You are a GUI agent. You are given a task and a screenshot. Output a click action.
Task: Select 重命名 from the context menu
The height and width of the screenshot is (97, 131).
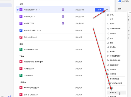point(116,24)
